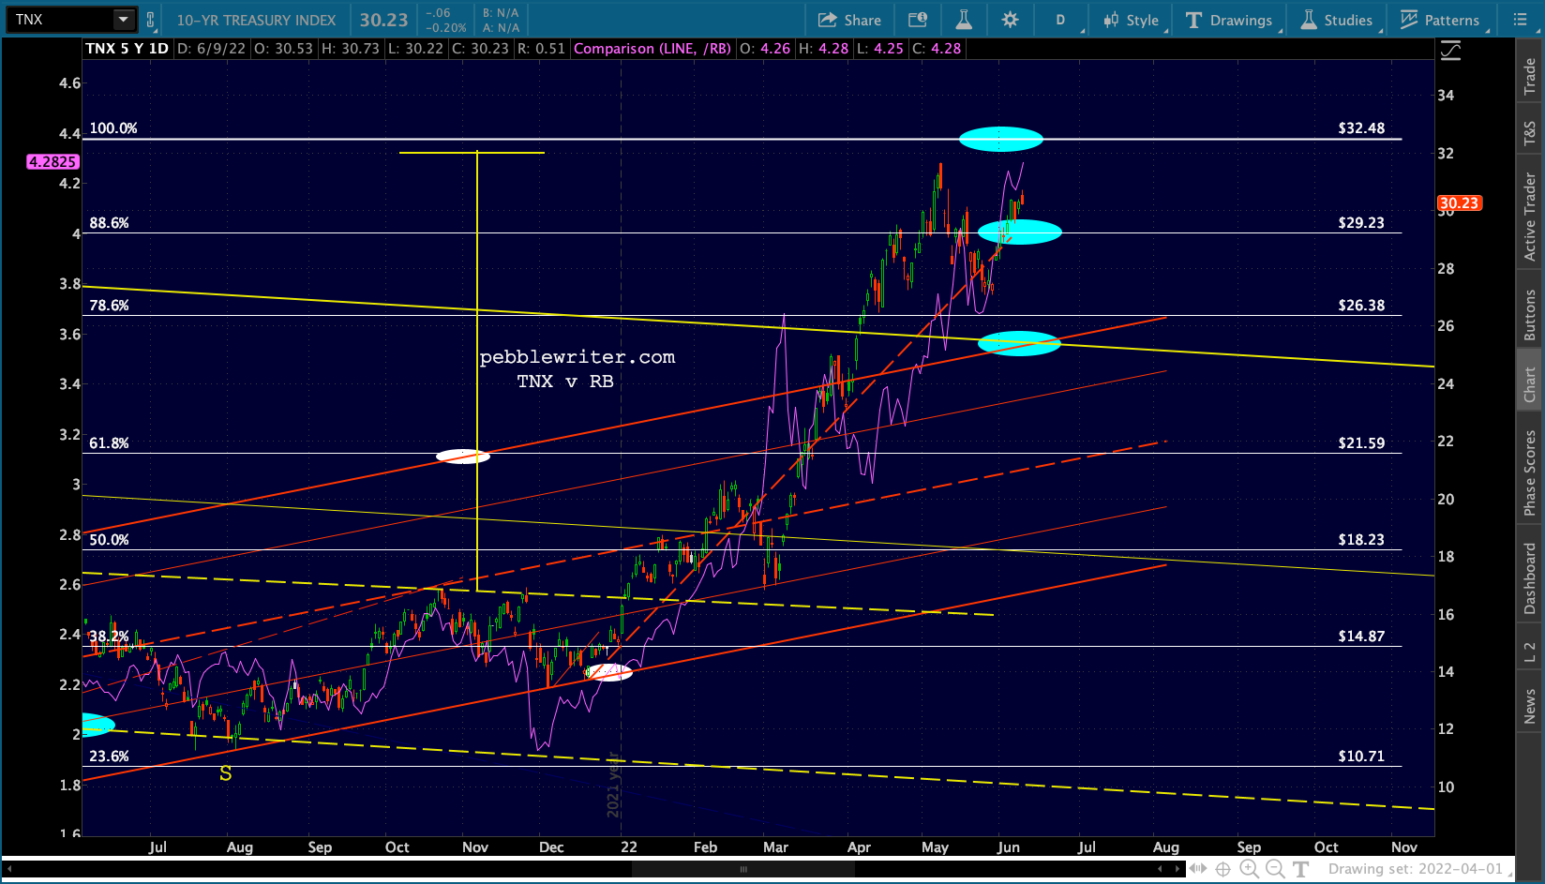Open the Style menu

[1132, 20]
